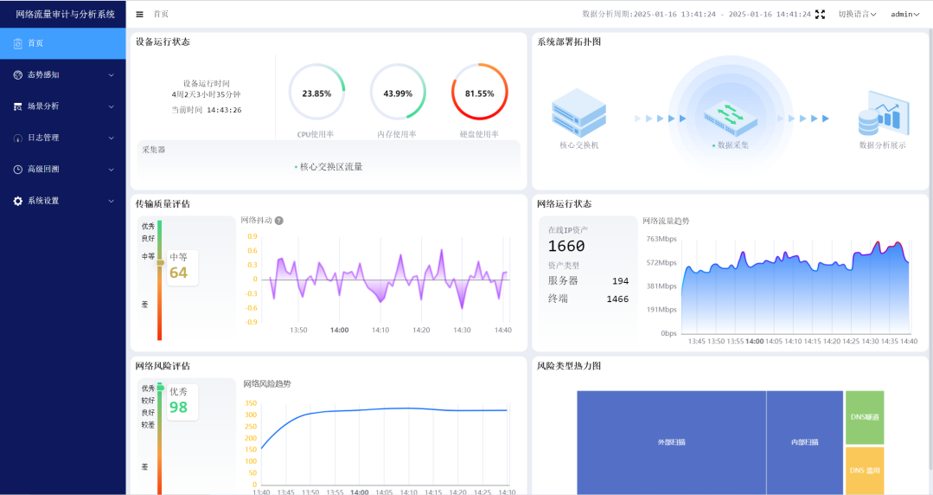Click the 数据分析展示 topology icon
This screenshot has width=933, height=495.
[884, 113]
